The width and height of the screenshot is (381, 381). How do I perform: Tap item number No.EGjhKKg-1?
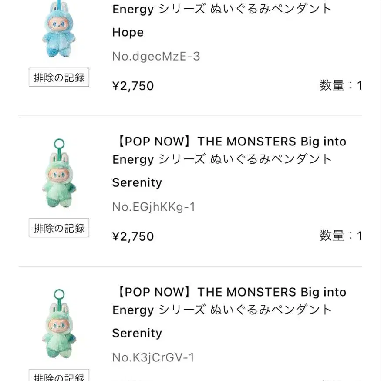click(153, 207)
